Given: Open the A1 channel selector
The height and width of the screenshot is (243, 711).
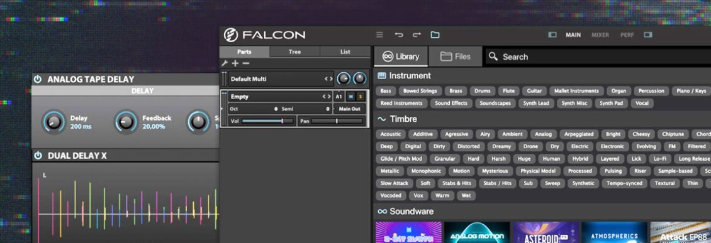Looking at the screenshot, I should 339,97.
